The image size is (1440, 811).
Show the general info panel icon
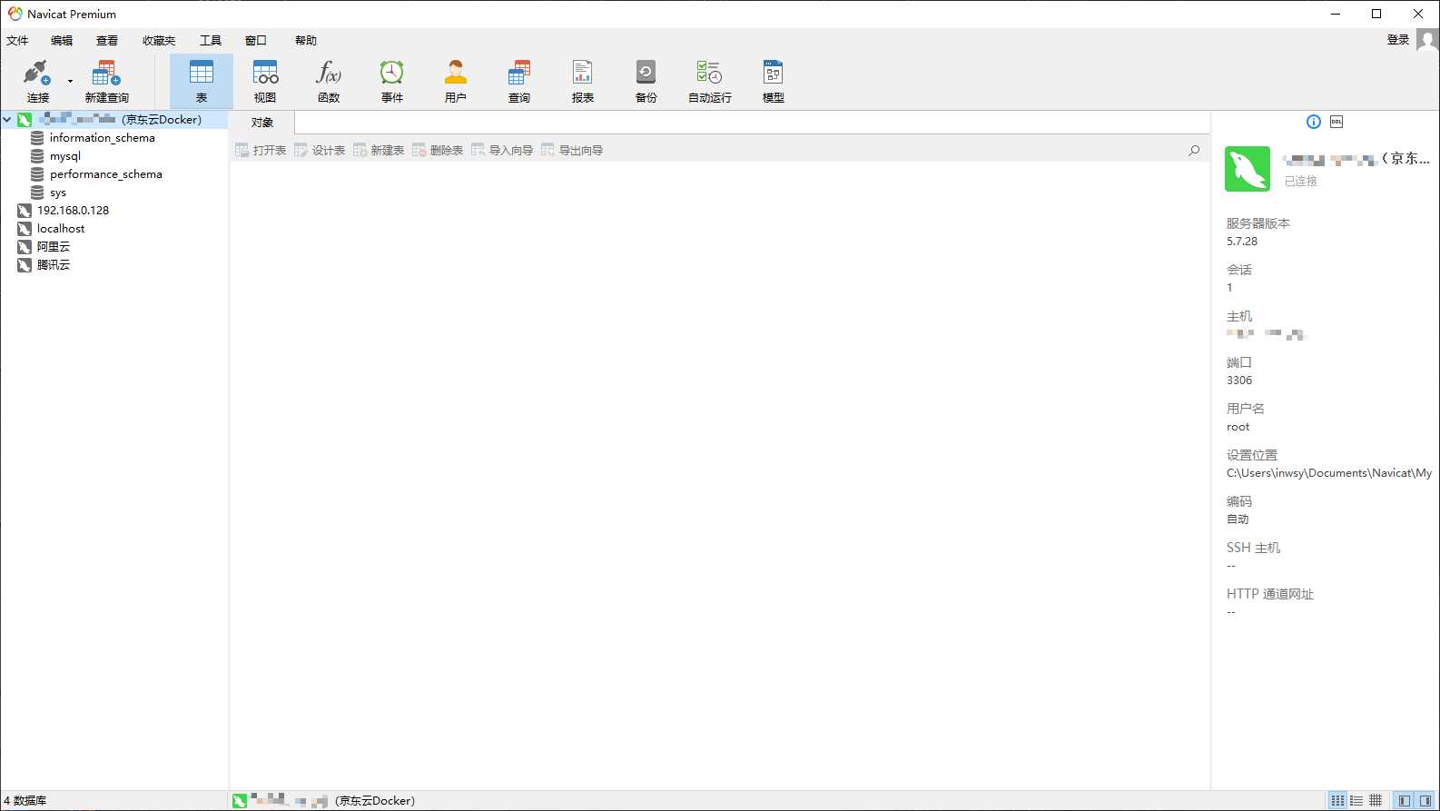(x=1314, y=122)
